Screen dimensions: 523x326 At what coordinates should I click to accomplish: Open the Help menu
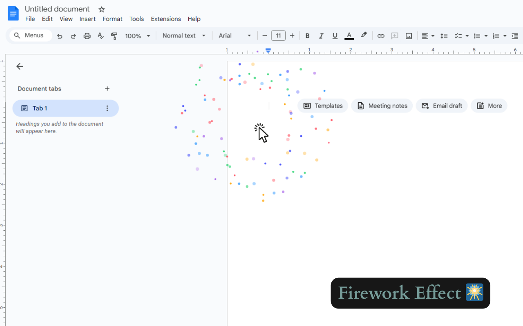[194, 19]
